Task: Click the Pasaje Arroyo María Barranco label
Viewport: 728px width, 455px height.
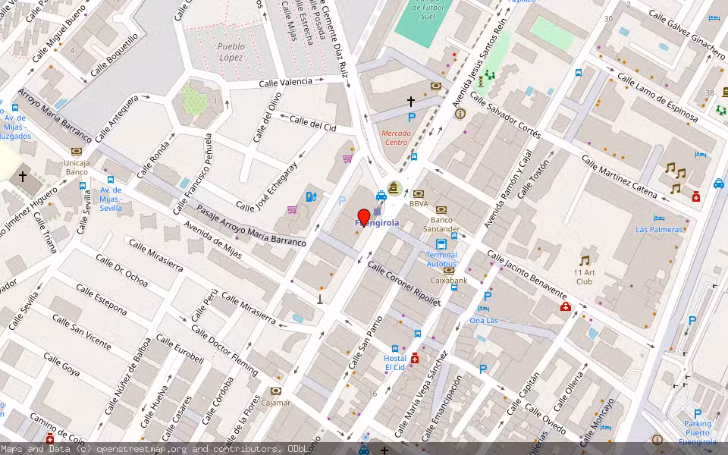Action: pos(251,226)
